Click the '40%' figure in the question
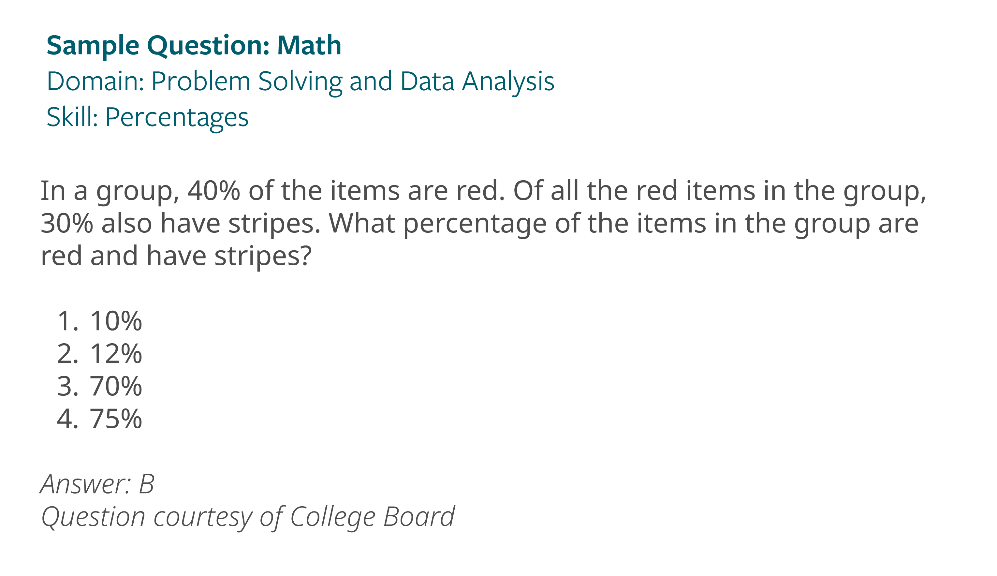Image resolution: width=997 pixels, height=576 pixels. coord(213,191)
